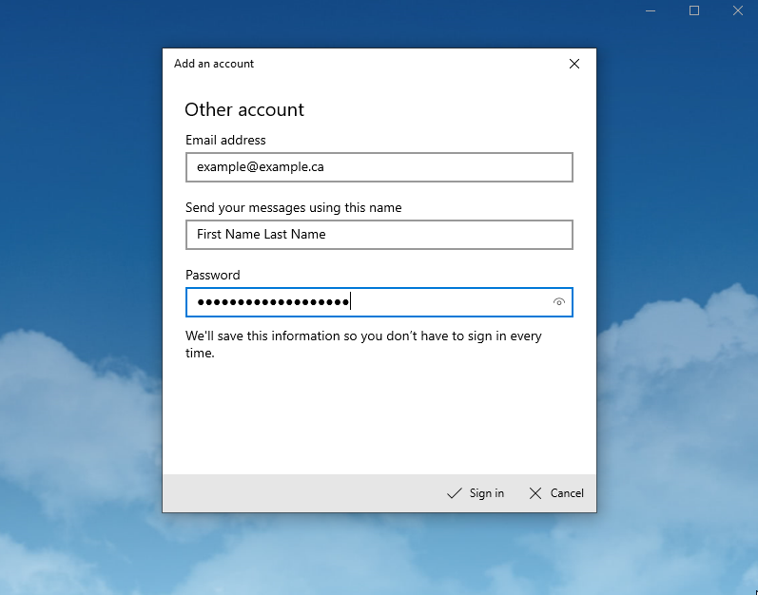Viewport: 758px width, 595px height.
Task: Click the Email address input field
Action: (379, 167)
